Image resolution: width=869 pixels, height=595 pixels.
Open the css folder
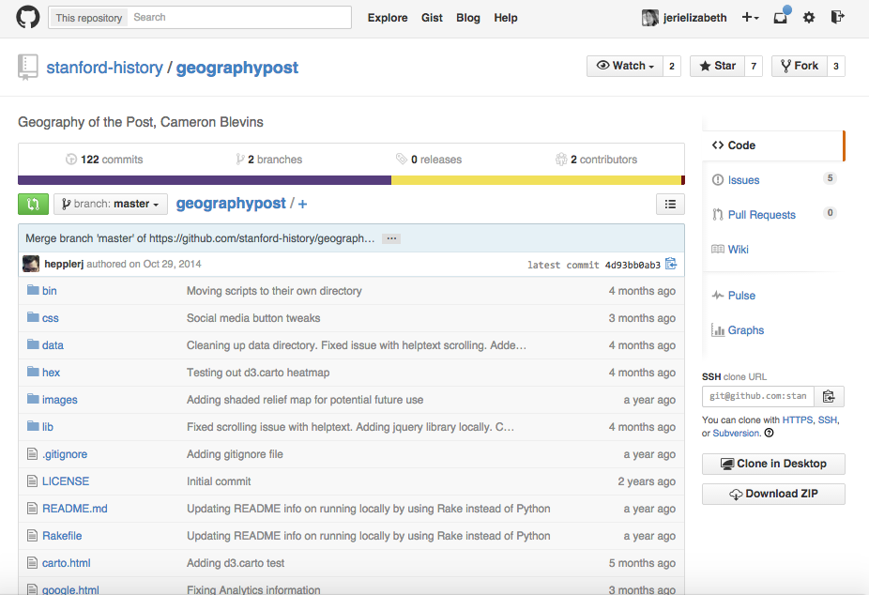(50, 318)
